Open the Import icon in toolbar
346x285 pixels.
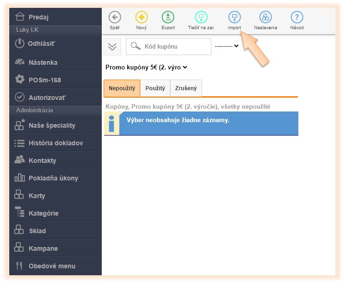tap(235, 18)
